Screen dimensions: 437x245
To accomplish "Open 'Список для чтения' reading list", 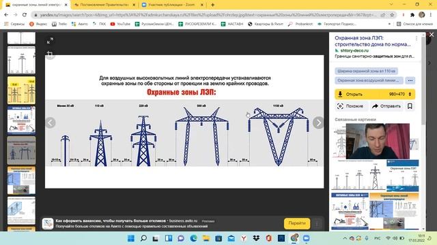I will tap(414, 24).
